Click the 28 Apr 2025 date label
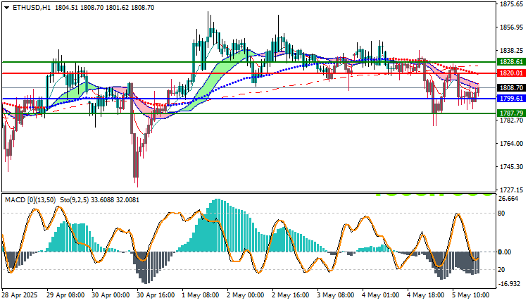 20,295
